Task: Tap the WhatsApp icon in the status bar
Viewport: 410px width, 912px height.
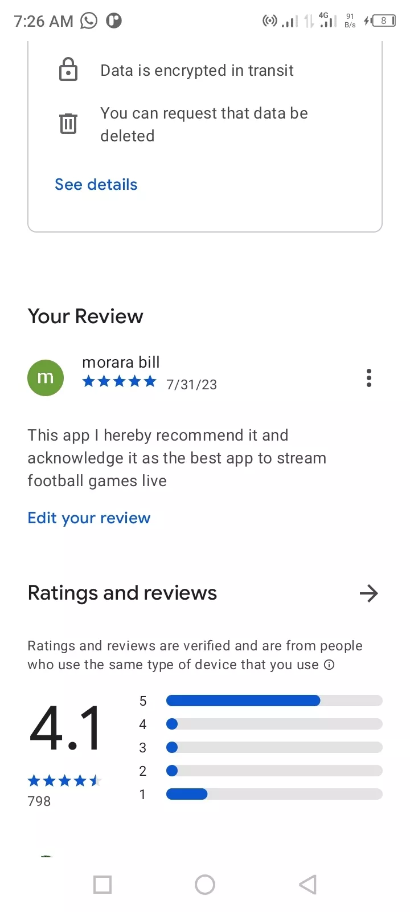Action: pos(89,21)
